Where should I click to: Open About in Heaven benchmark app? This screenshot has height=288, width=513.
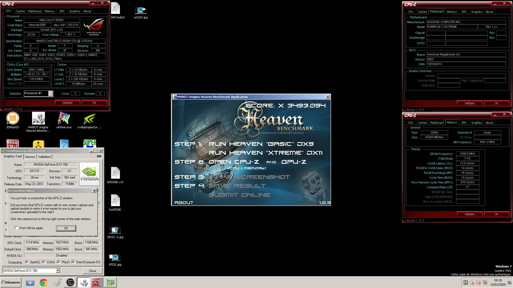point(184,203)
